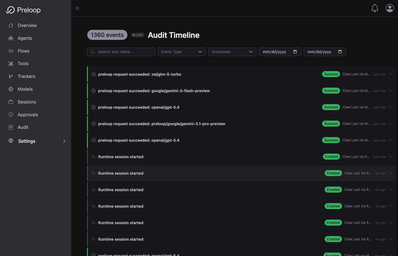
Task: Click the Sessions stack icon
Action: [11, 102]
